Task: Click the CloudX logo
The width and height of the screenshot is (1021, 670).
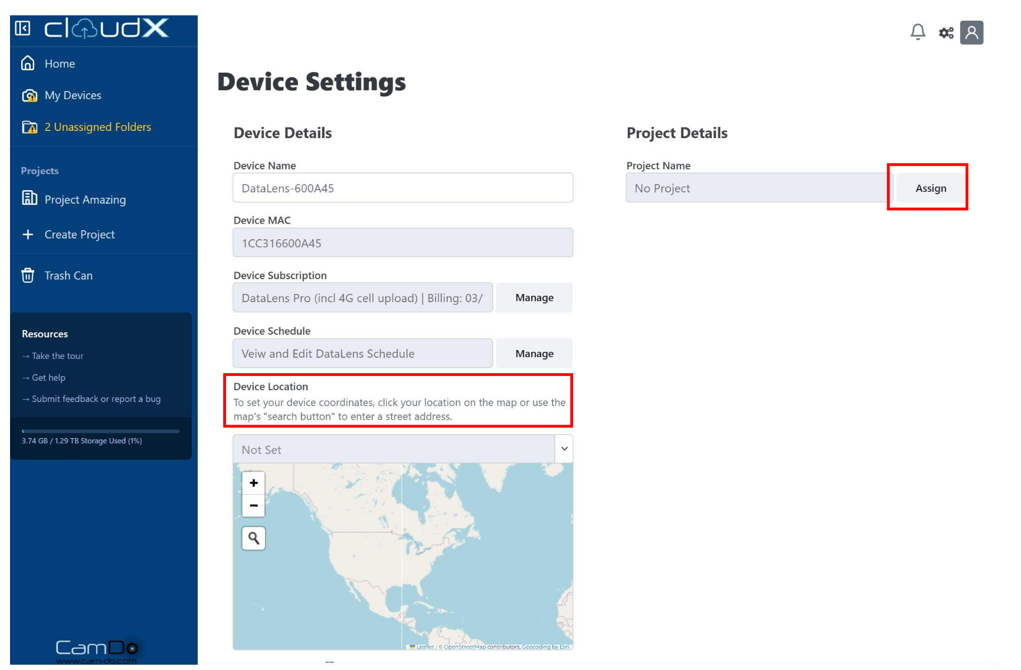Action: coord(107,28)
